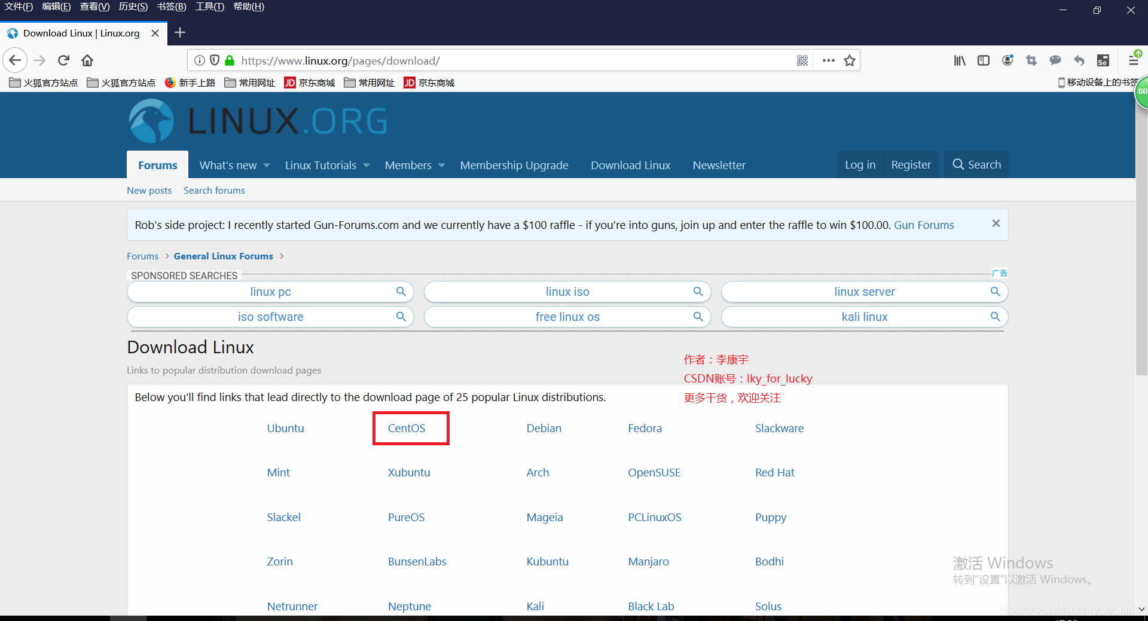Open the Kali download link
1148x621 pixels.
pyautogui.click(x=535, y=606)
